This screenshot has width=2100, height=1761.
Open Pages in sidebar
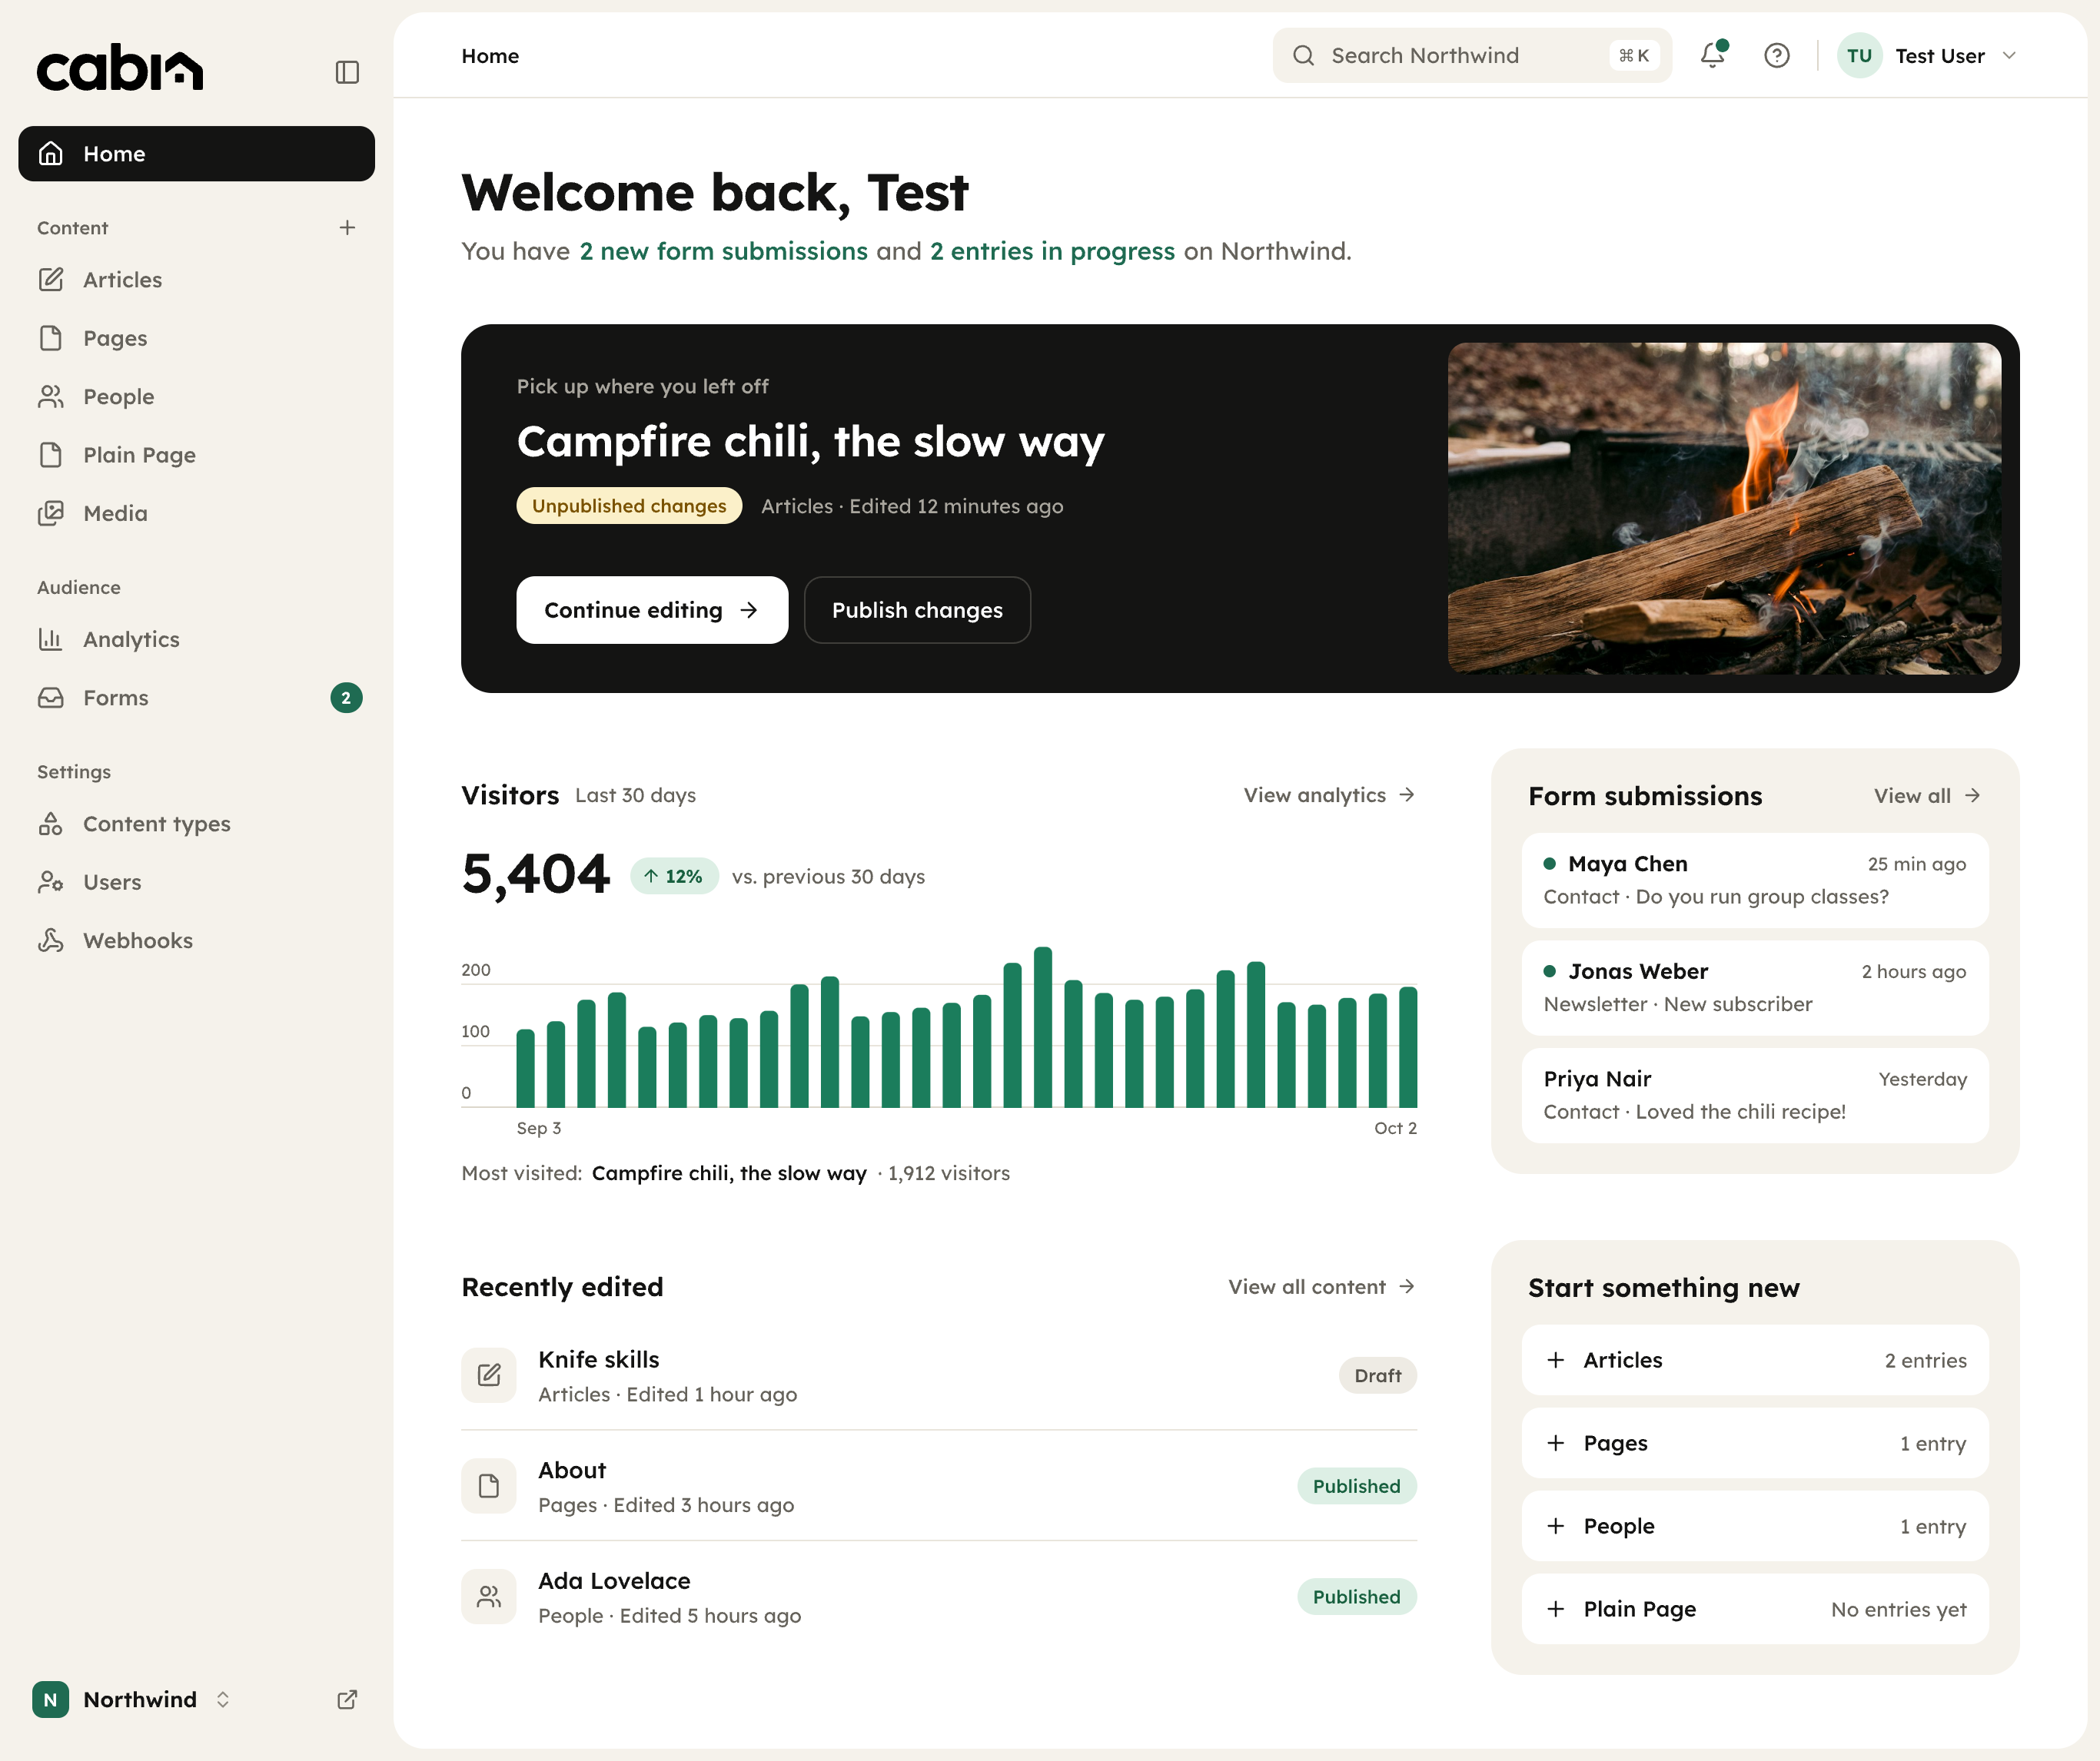click(x=196, y=338)
